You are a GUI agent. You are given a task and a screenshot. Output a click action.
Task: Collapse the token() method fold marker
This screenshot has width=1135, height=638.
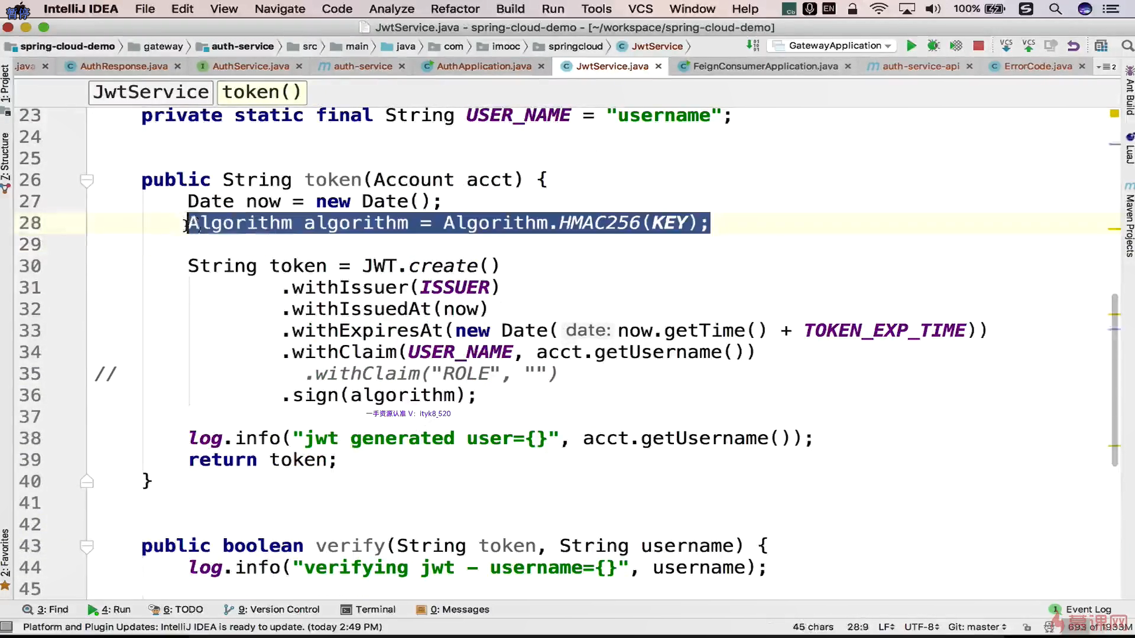(x=87, y=180)
